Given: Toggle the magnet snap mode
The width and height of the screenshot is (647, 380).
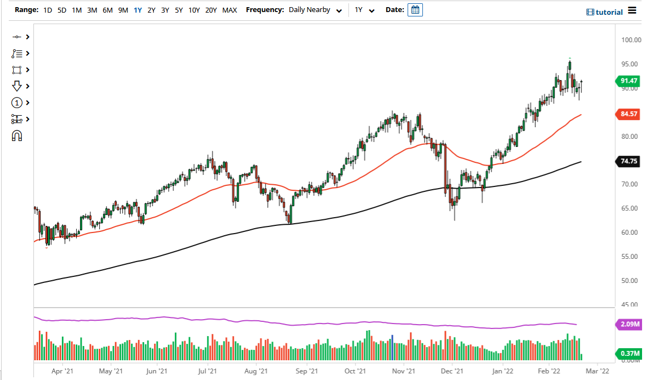Looking at the screenshot, I should tap(16, 136).
